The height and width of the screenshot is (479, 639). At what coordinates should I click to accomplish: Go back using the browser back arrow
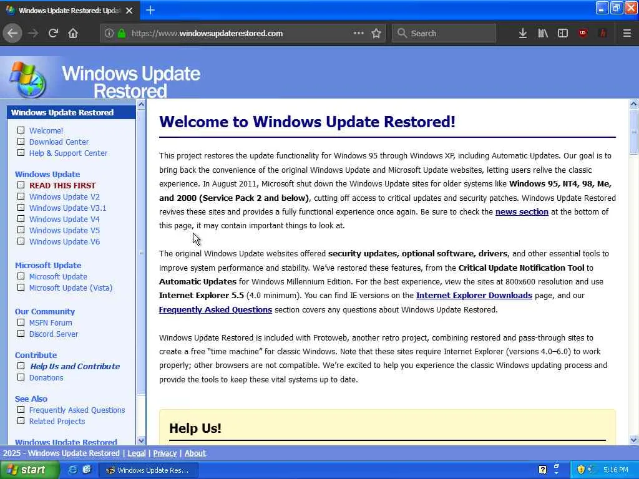click(12, 34)
